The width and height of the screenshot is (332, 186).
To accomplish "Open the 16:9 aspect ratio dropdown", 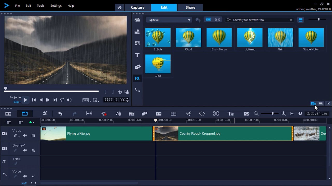I will point(87,100).
